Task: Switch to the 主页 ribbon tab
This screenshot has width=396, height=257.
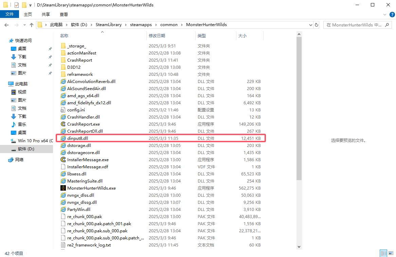Action: [28, 14]
